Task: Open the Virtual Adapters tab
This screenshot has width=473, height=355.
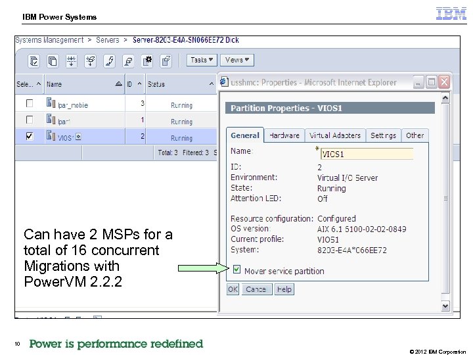Action: (x=335, y=135)
